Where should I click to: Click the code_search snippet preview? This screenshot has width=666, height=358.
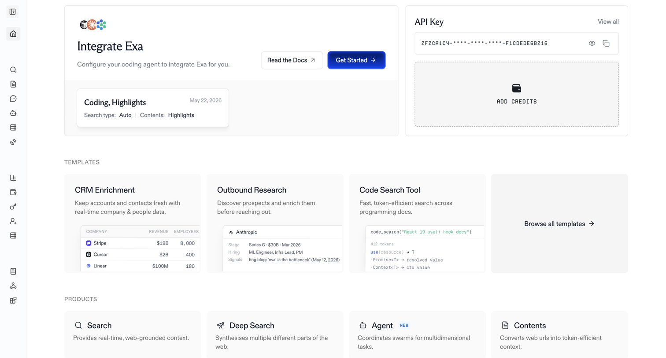[x=421, y=232]
